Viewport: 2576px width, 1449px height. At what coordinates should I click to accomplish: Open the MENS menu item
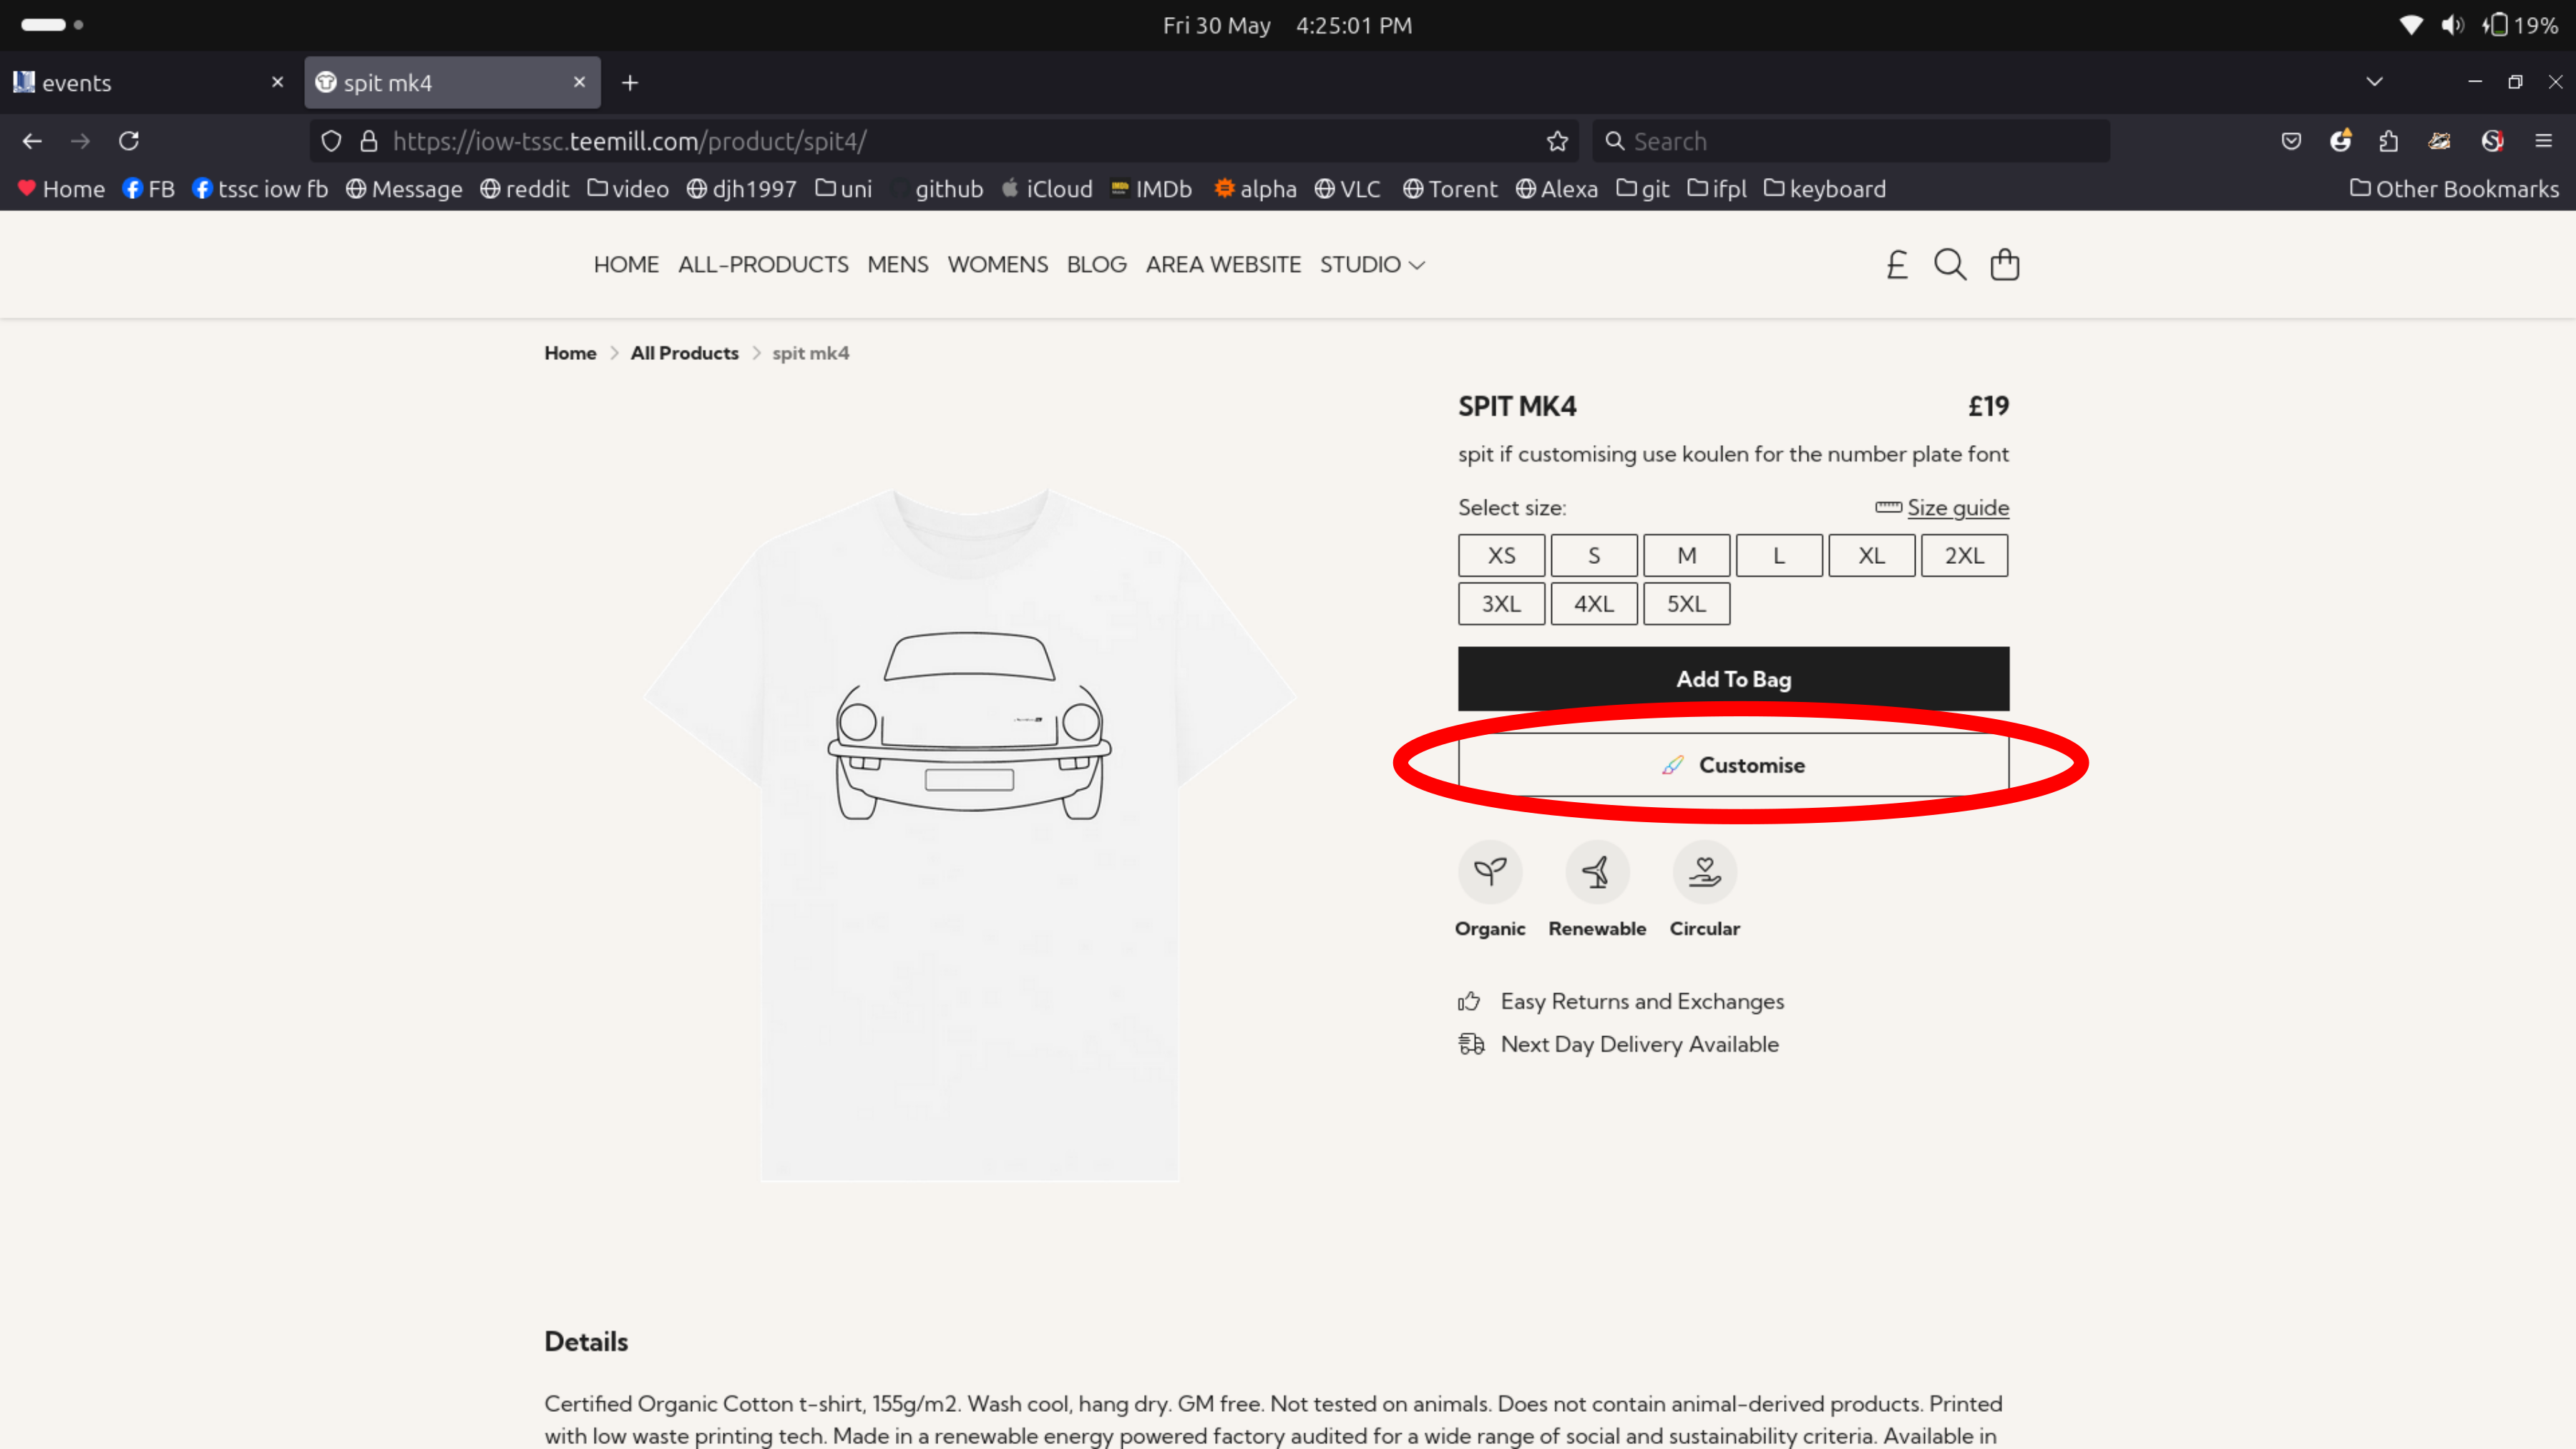tap(897, 265)
